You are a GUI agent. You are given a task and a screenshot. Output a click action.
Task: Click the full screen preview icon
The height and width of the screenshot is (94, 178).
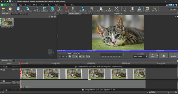click(176, 17)
